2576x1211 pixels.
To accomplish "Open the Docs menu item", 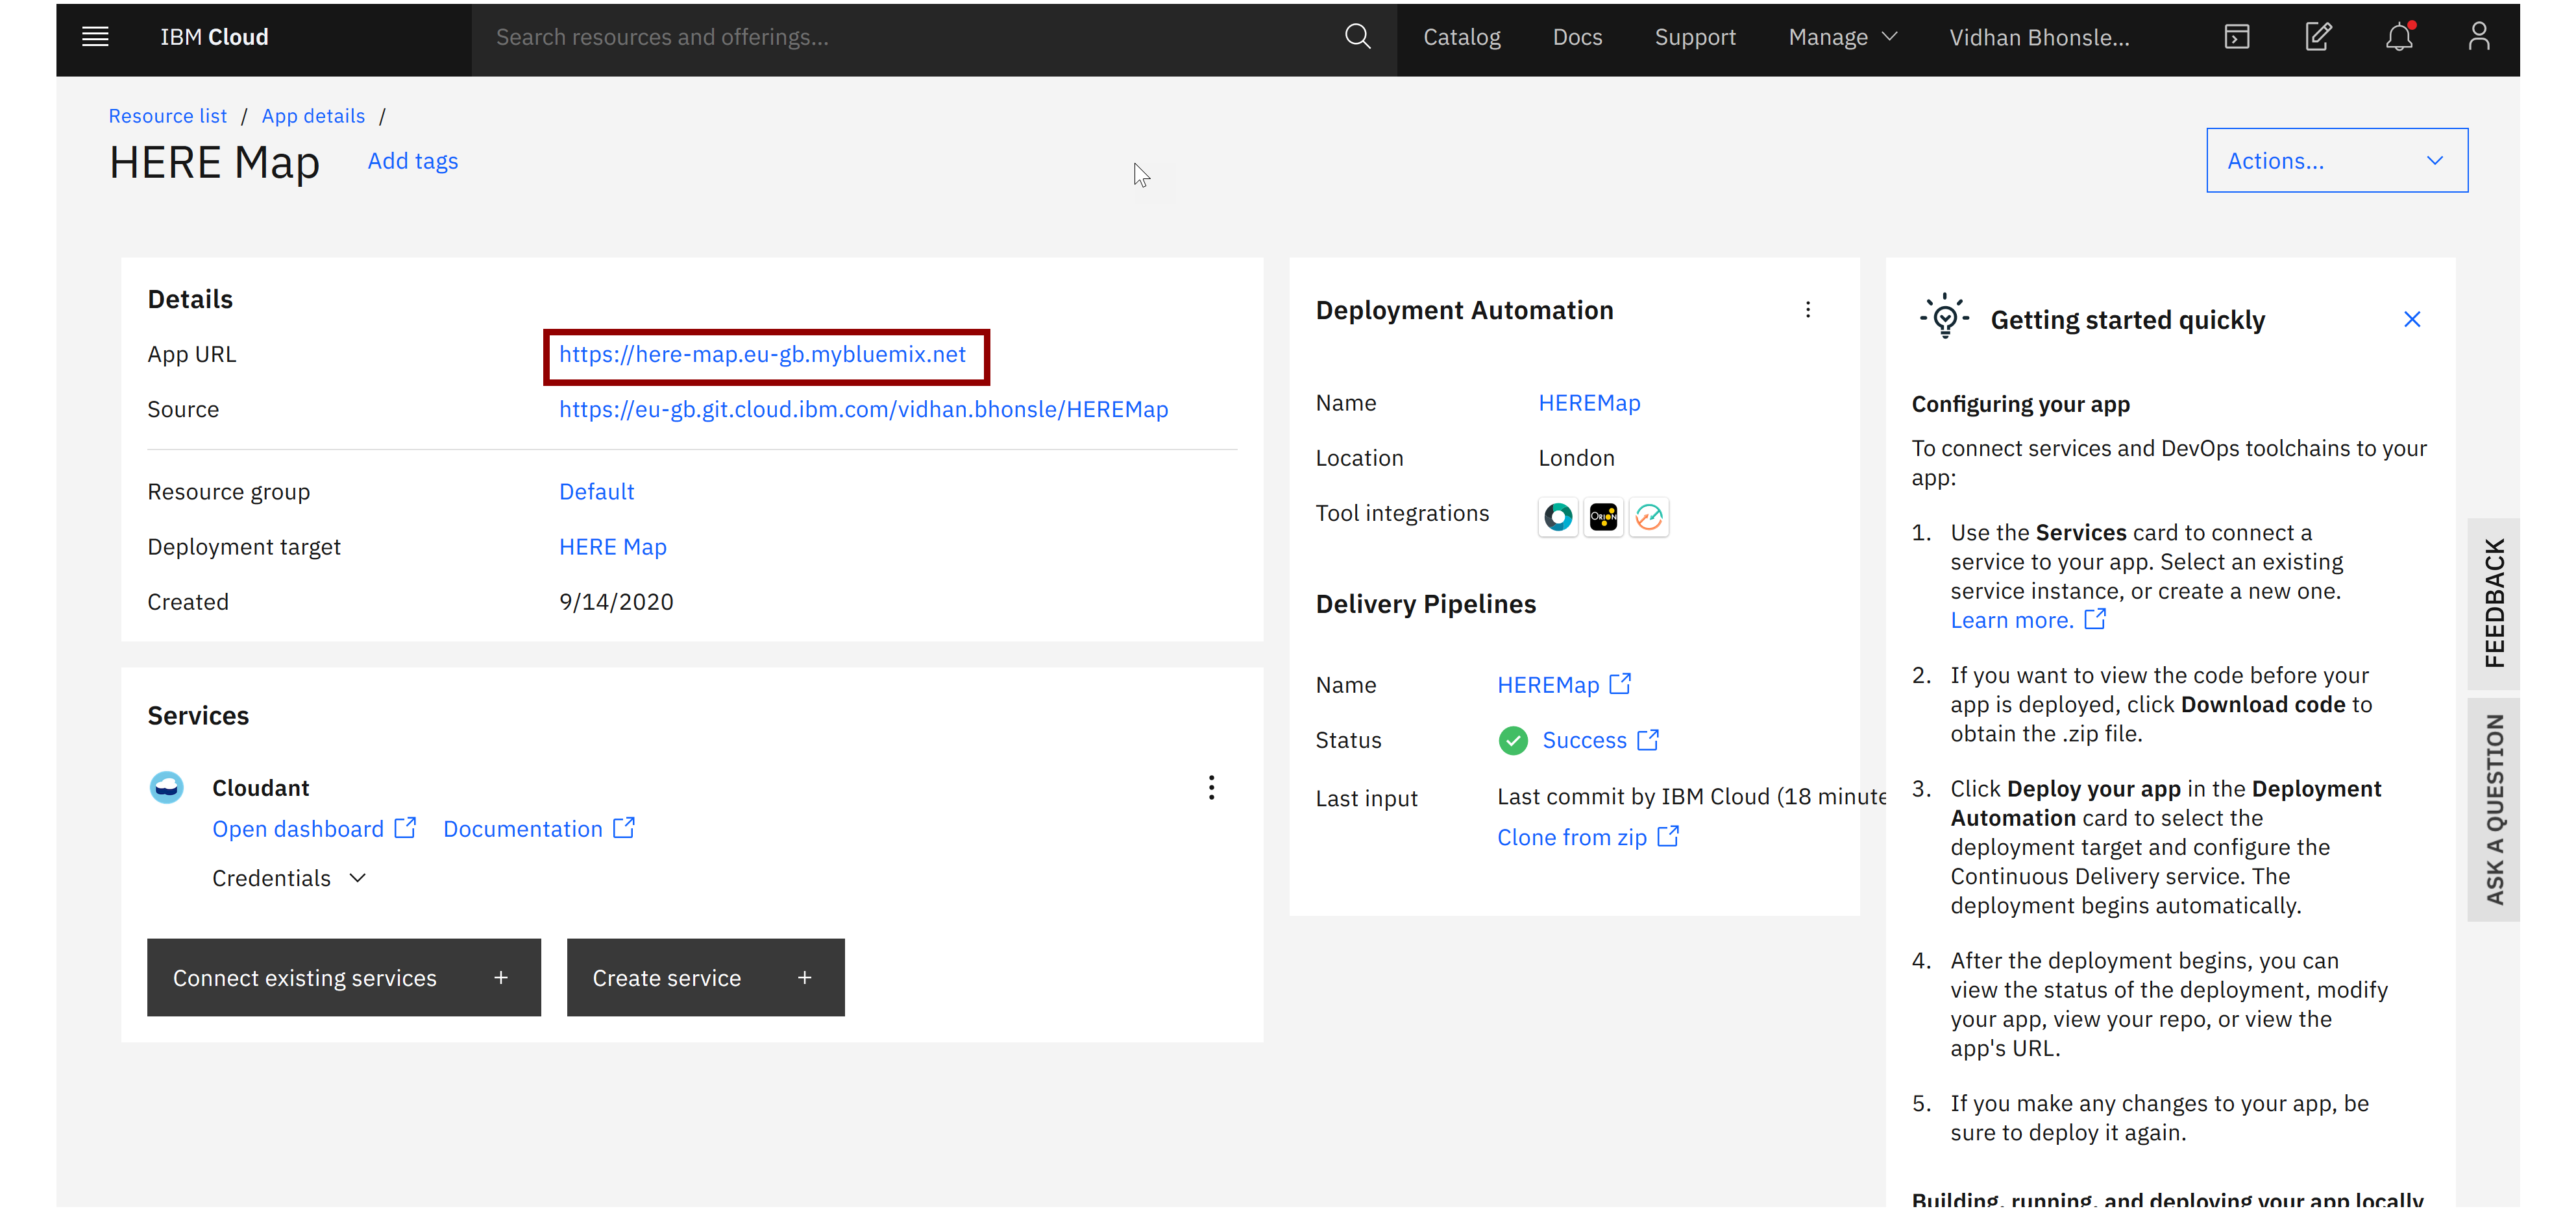I will point(1577,37).
